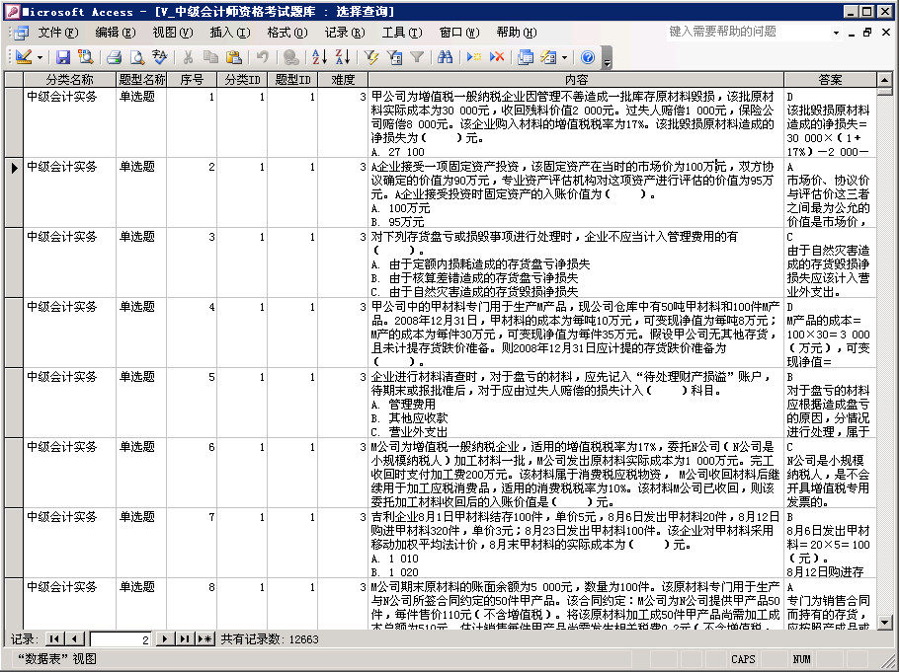Click Filter By Form icon
Screen dimensions: 899x672
[394, 56]
